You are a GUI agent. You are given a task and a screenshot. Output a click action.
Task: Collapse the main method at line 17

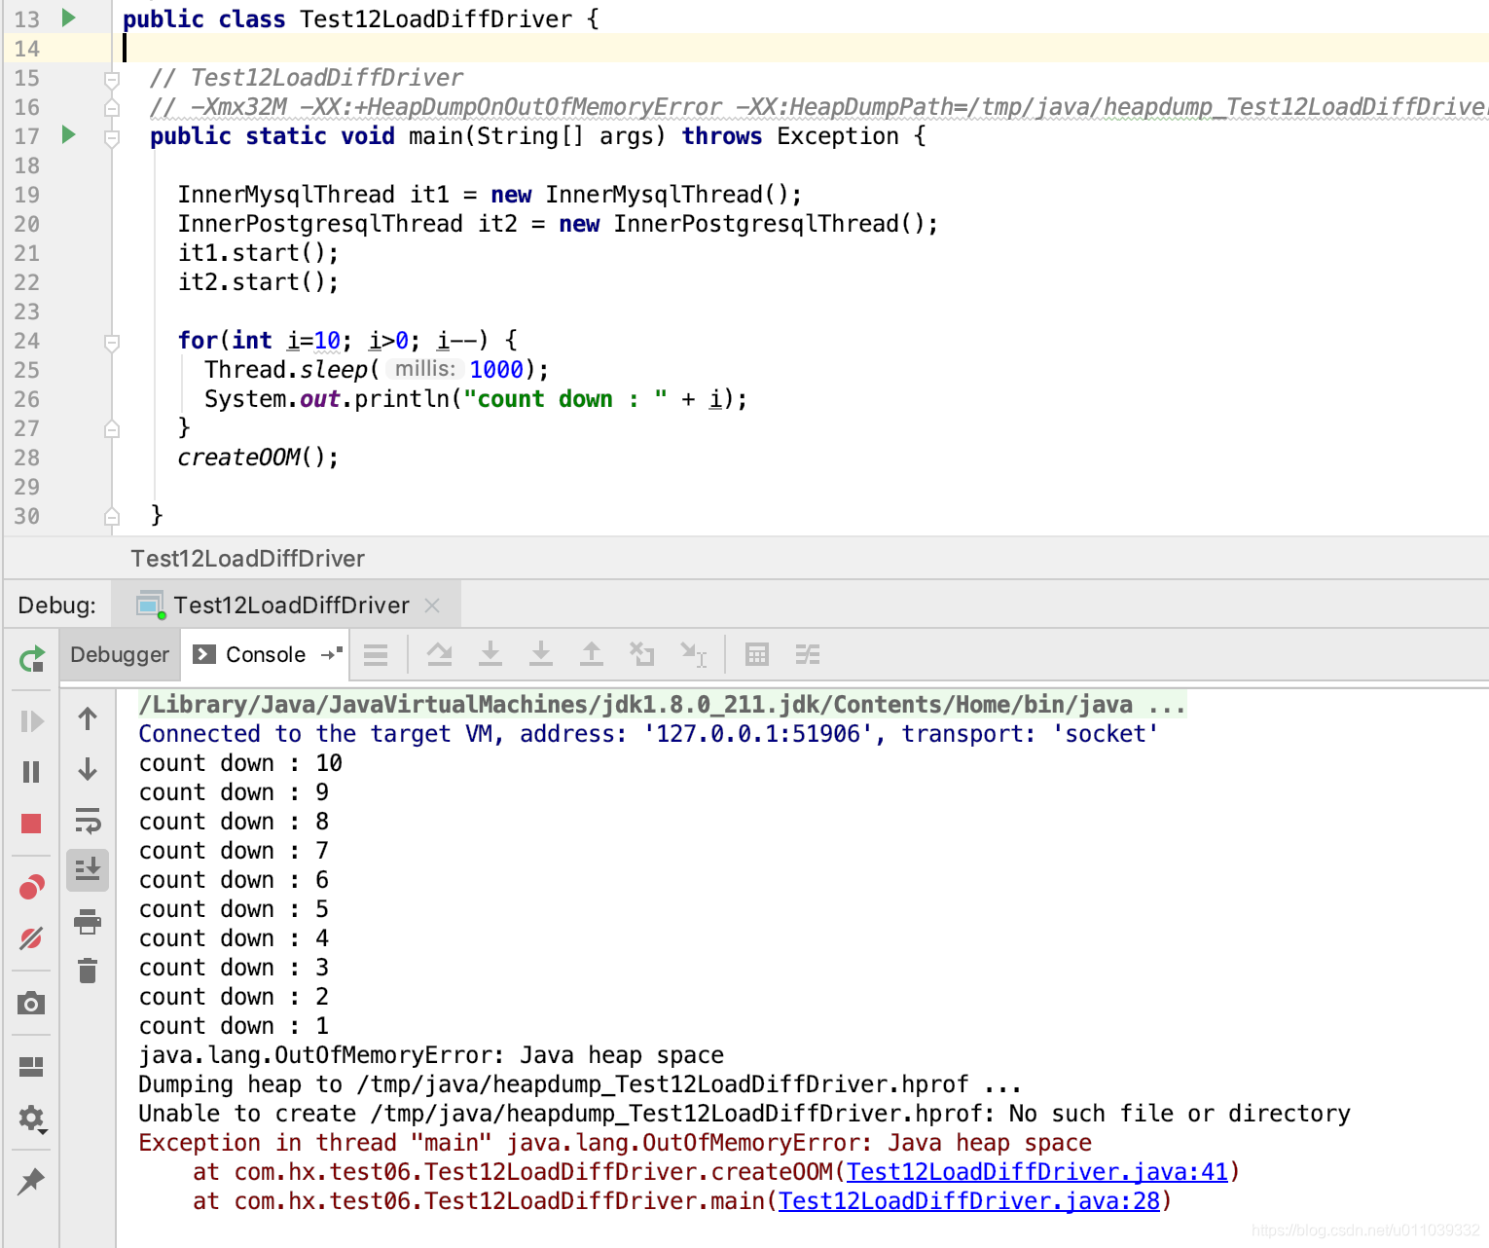coord(112,137)
